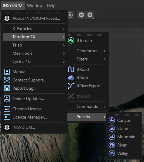The height and width of the screenshot is (162, 144).
Task: Click the About INSYDIUM Fused logo icon
Action: click(x=7, y=18)
